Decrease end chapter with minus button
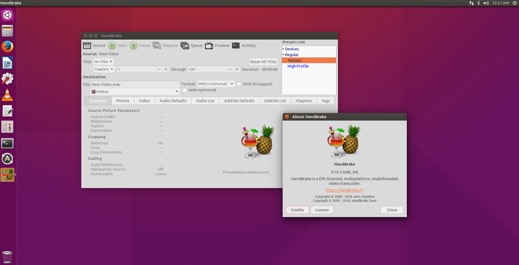The height and width of the screenshot is (265, 519). coord(230,69)
